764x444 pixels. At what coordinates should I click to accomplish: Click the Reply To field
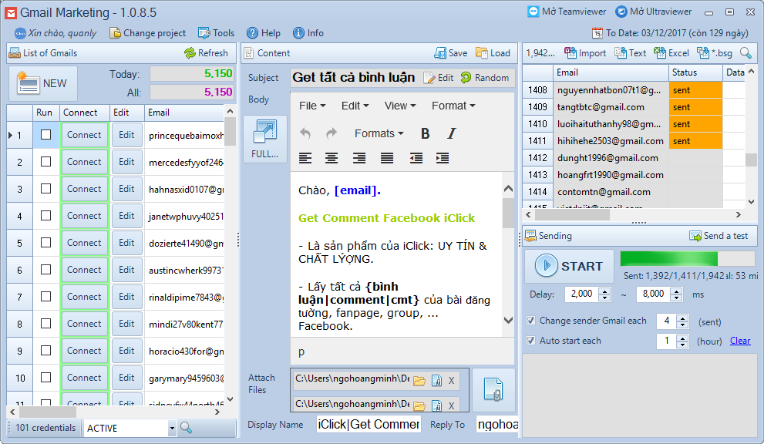[497, 425]
